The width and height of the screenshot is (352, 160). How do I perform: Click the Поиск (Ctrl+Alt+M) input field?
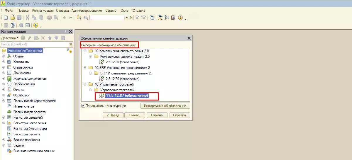pos(34,44)
